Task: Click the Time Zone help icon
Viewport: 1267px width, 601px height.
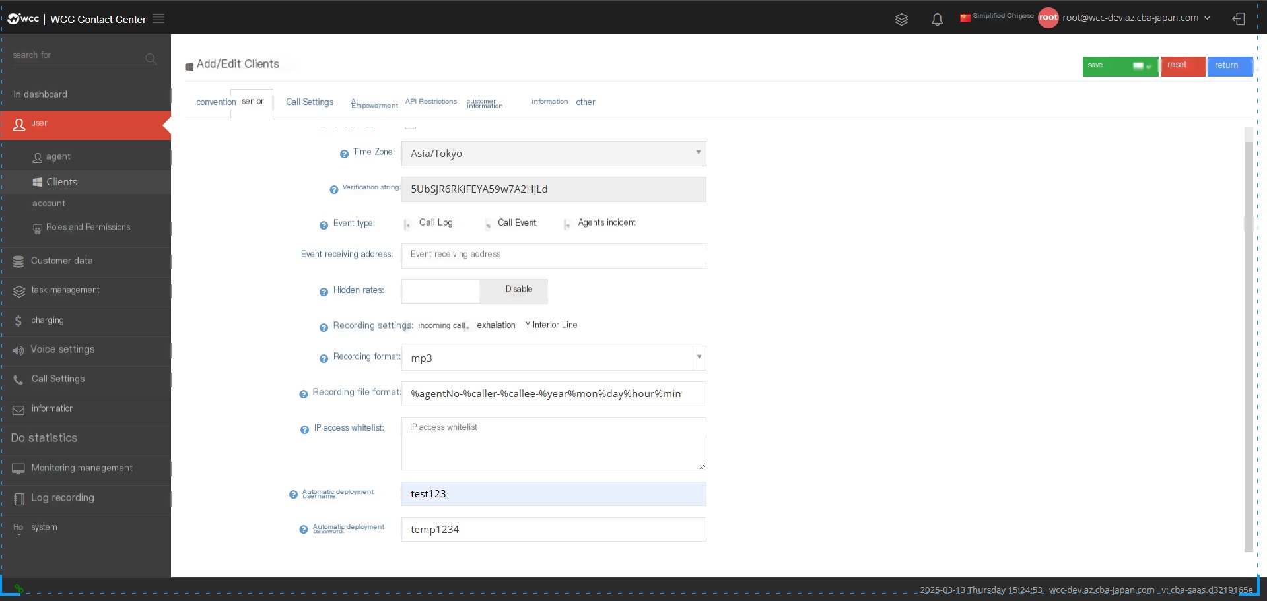Action: pos(344,154)
